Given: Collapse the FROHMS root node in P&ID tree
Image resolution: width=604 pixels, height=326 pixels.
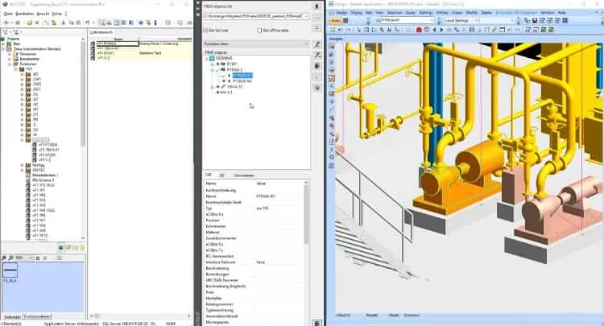Looking at the screenshot, I should pos(206,58).
